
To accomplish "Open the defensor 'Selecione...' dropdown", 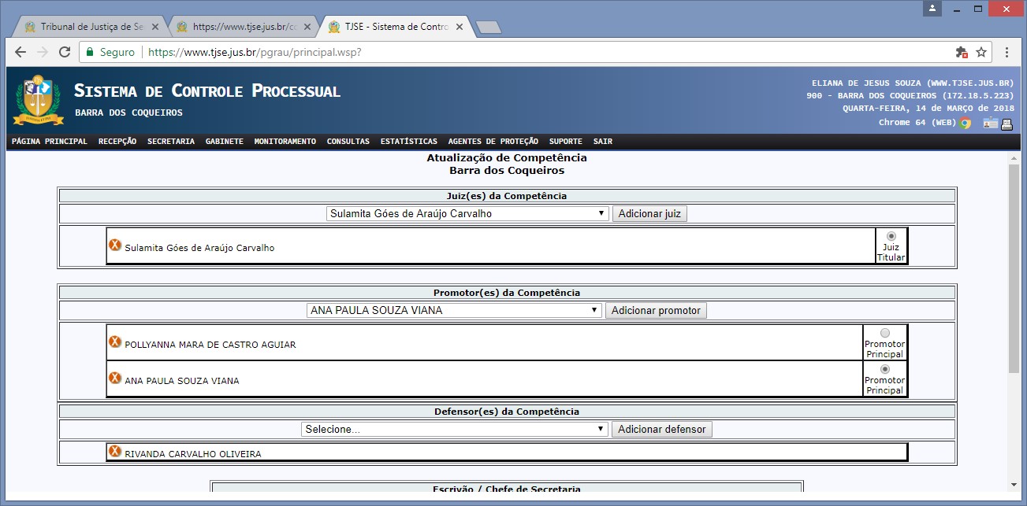I will (454, 430).
